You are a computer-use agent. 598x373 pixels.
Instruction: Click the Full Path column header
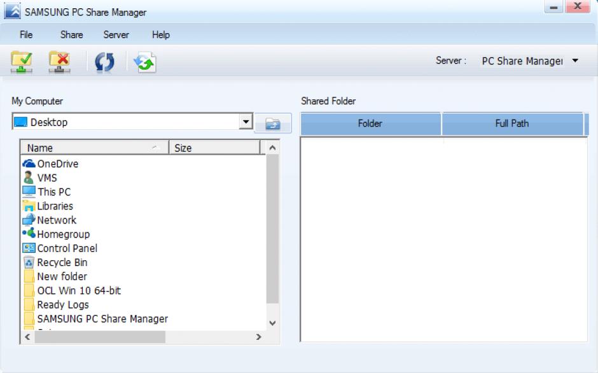(x=512, y=123)
